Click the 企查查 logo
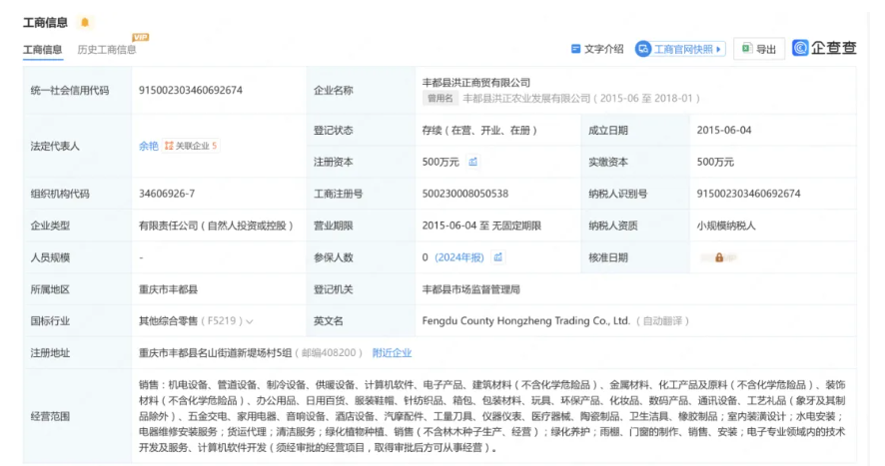 coord(824,48)
